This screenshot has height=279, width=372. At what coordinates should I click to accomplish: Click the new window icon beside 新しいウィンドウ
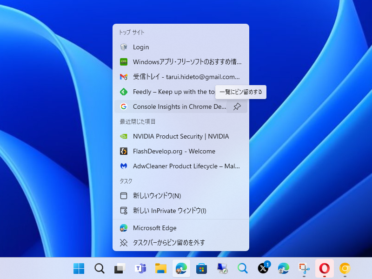coord(124,196)
